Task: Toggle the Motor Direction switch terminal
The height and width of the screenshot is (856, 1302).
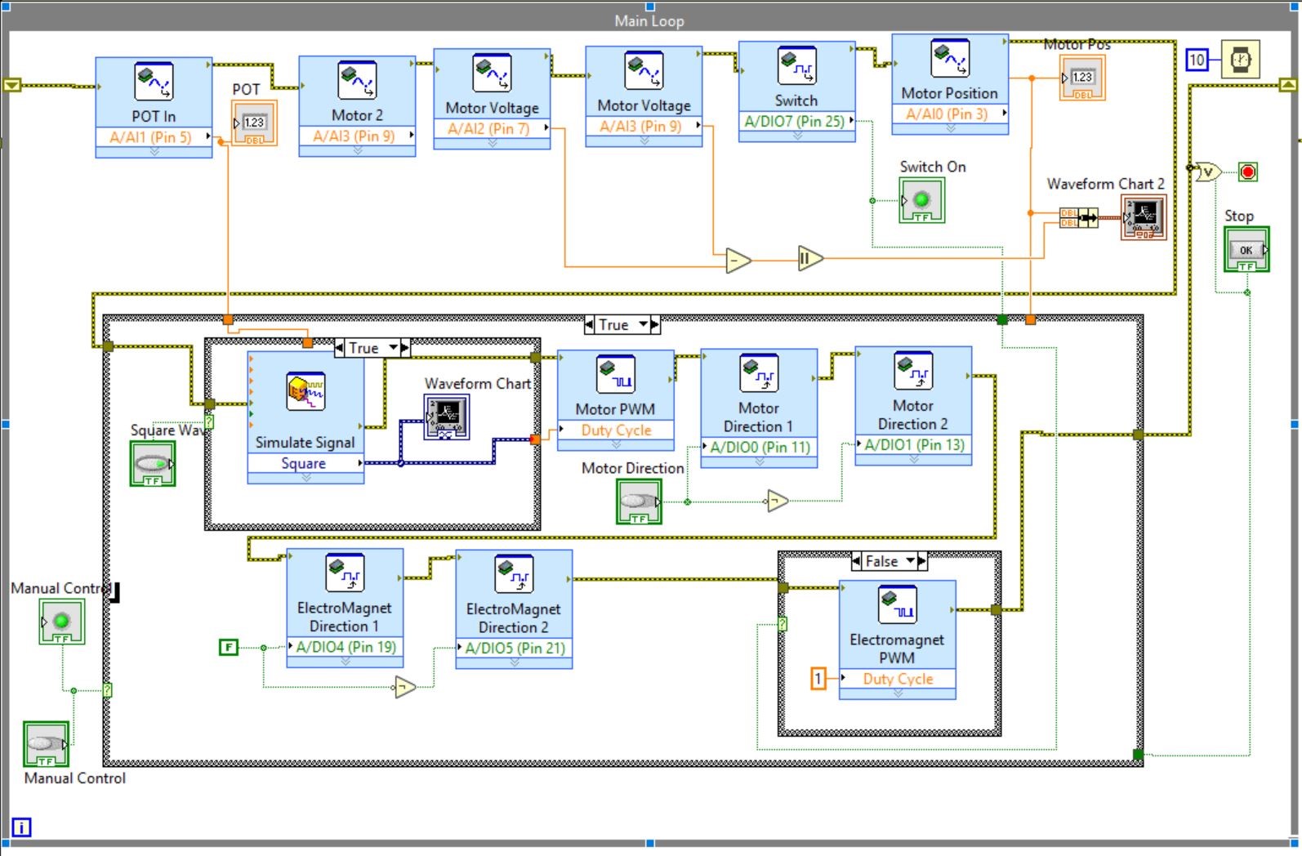Action: 639,502
